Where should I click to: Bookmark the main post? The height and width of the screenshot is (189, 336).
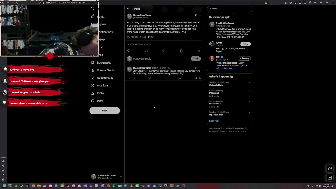point(181,51)
